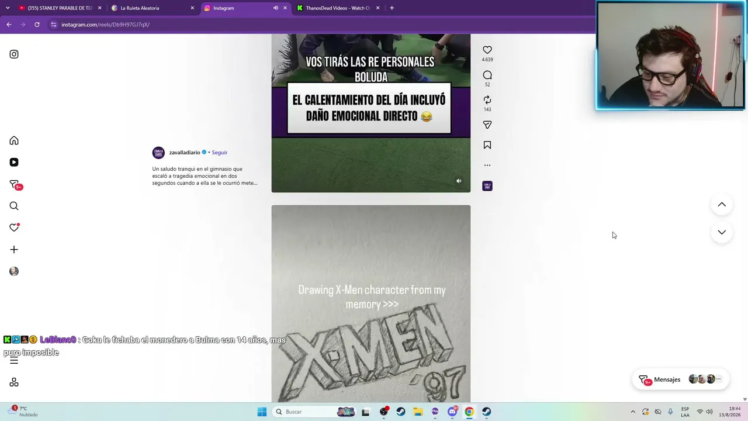This screenshot has width=748, height=421.
Task: View site information for instagram.com
Action: [54, 25]
